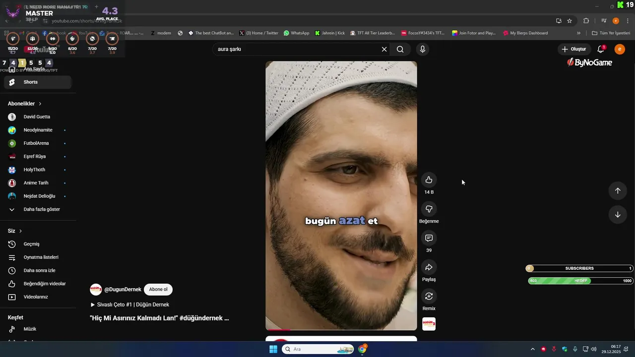
Task: Open Videolarınız page
Action: coord(38,297)
